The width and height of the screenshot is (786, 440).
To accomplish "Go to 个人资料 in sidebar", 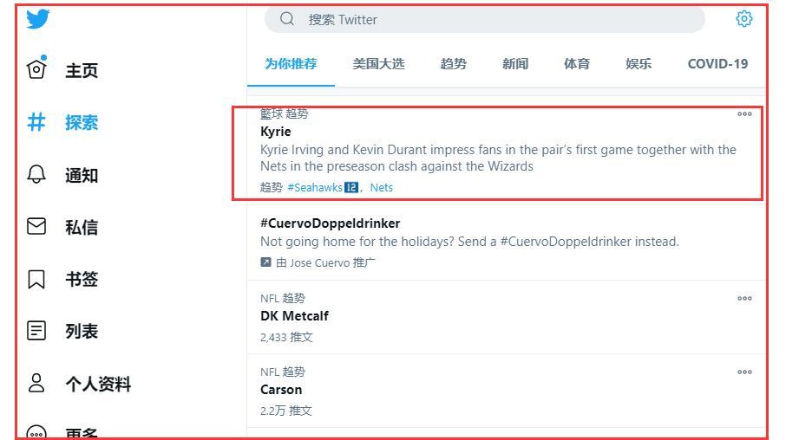I will pos(98,384).
